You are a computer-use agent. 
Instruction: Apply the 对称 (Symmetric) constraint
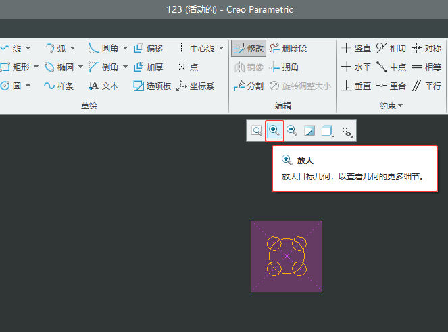(426, 48)
